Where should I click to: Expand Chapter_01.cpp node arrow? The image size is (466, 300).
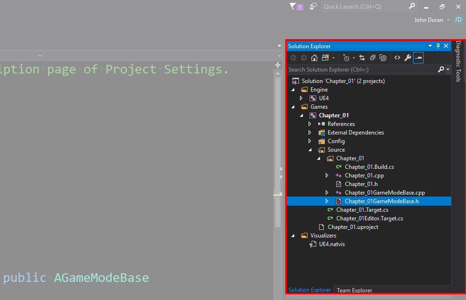327,176
